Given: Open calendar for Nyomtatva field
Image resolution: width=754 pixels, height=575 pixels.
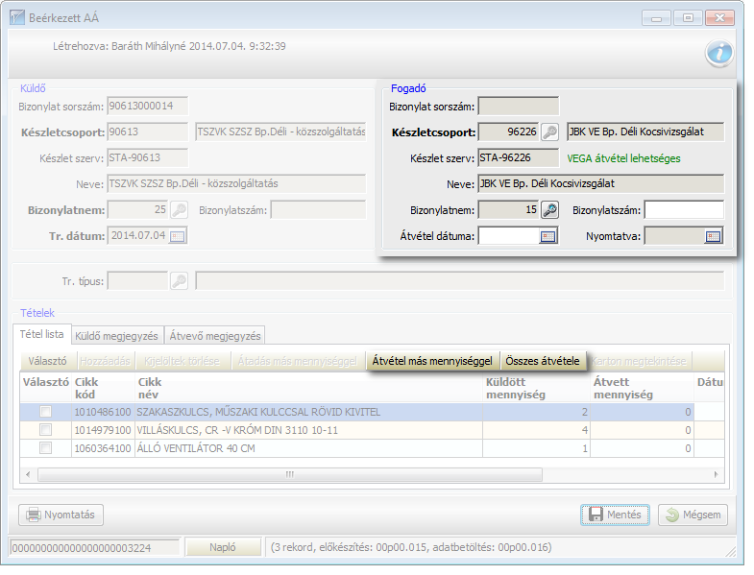Looking at the screenshot, I should point(713,236).
